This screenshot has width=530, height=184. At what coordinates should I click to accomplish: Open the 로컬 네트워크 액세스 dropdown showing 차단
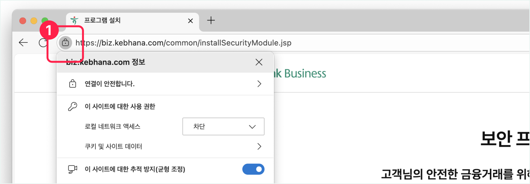pos(223,126)
